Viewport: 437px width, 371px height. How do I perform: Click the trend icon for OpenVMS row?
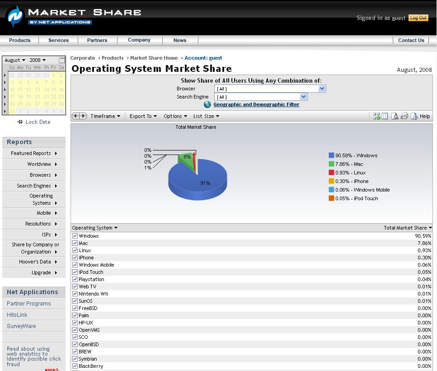75,330
